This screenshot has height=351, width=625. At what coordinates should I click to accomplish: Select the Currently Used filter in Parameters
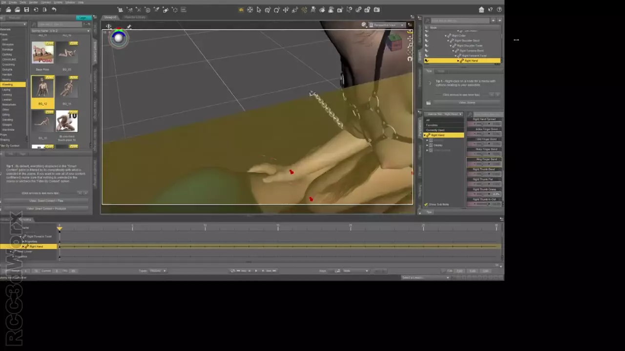point(436,130)
